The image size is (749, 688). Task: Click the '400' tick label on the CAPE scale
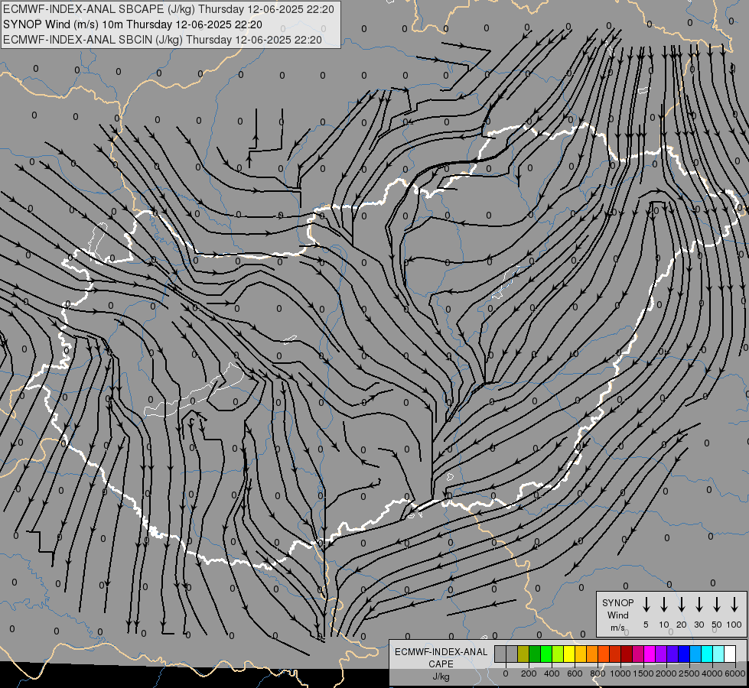pos(552,673)
